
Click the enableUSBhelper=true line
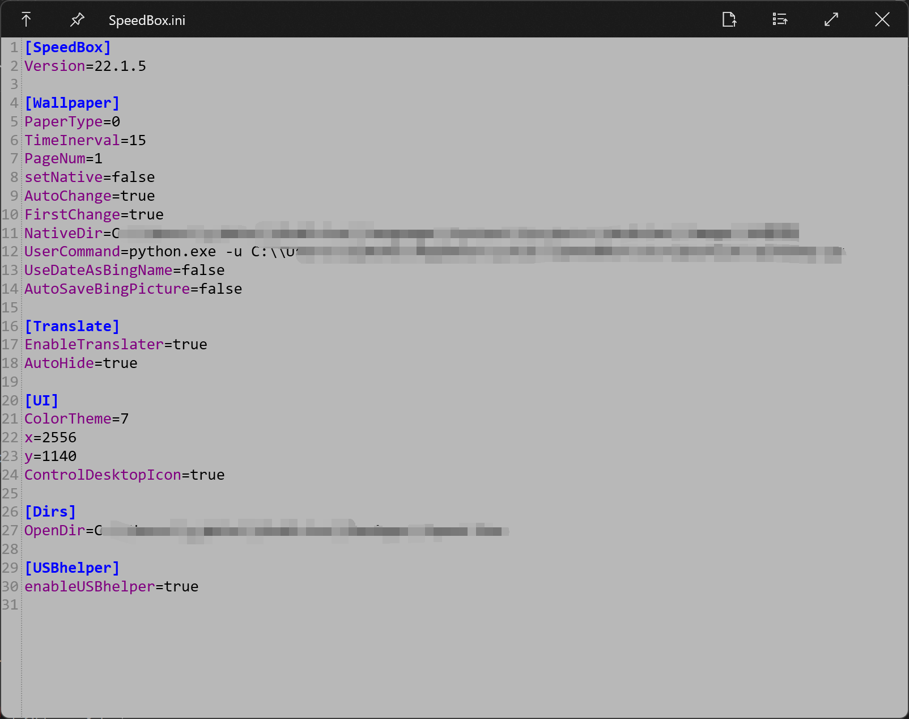coord(111,587)
